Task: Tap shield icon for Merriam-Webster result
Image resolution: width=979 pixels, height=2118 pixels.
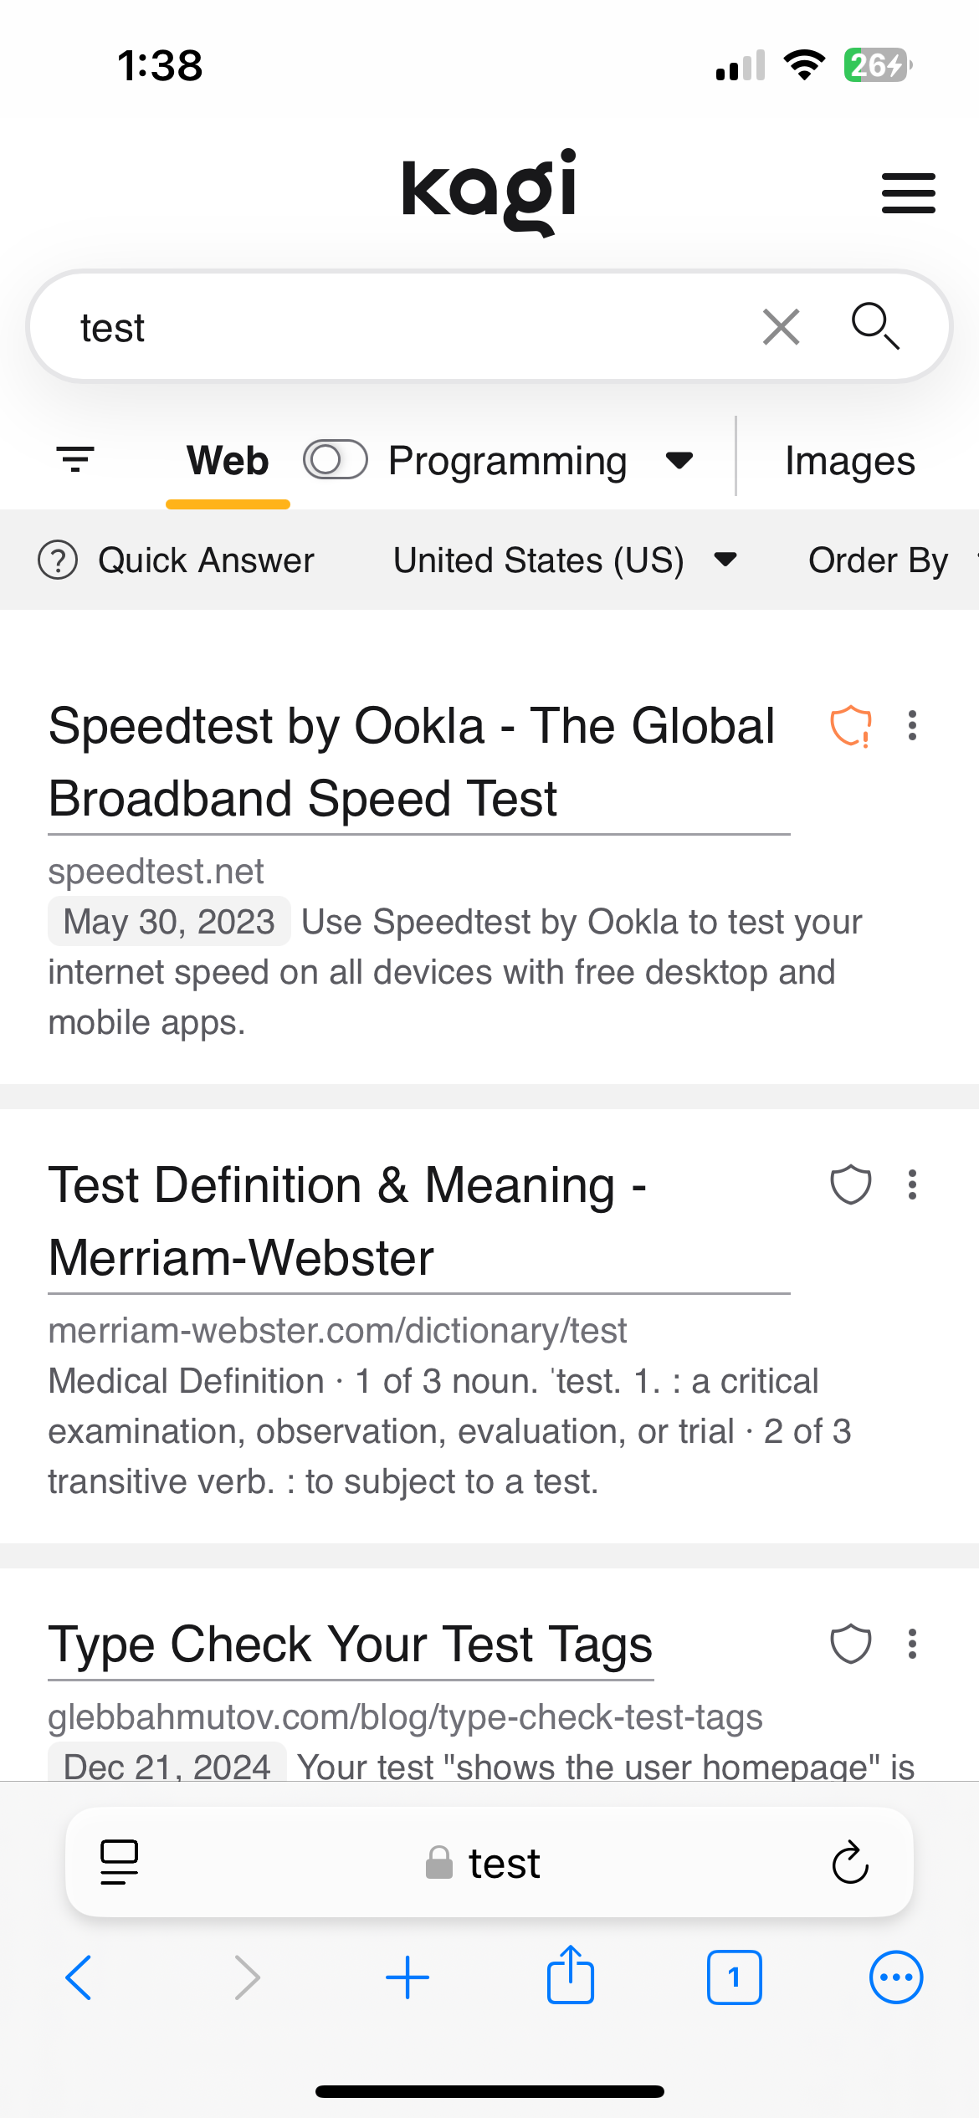Action: [x=850, y=1184]
